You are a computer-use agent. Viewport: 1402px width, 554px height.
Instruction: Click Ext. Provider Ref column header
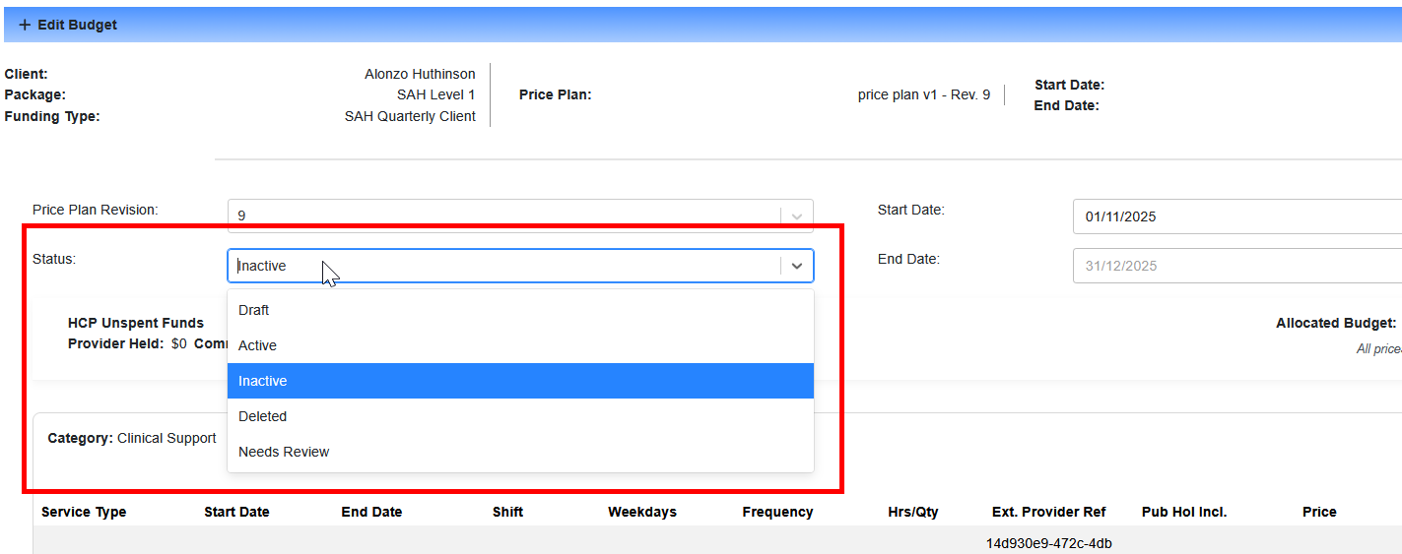pos(1048,512)
